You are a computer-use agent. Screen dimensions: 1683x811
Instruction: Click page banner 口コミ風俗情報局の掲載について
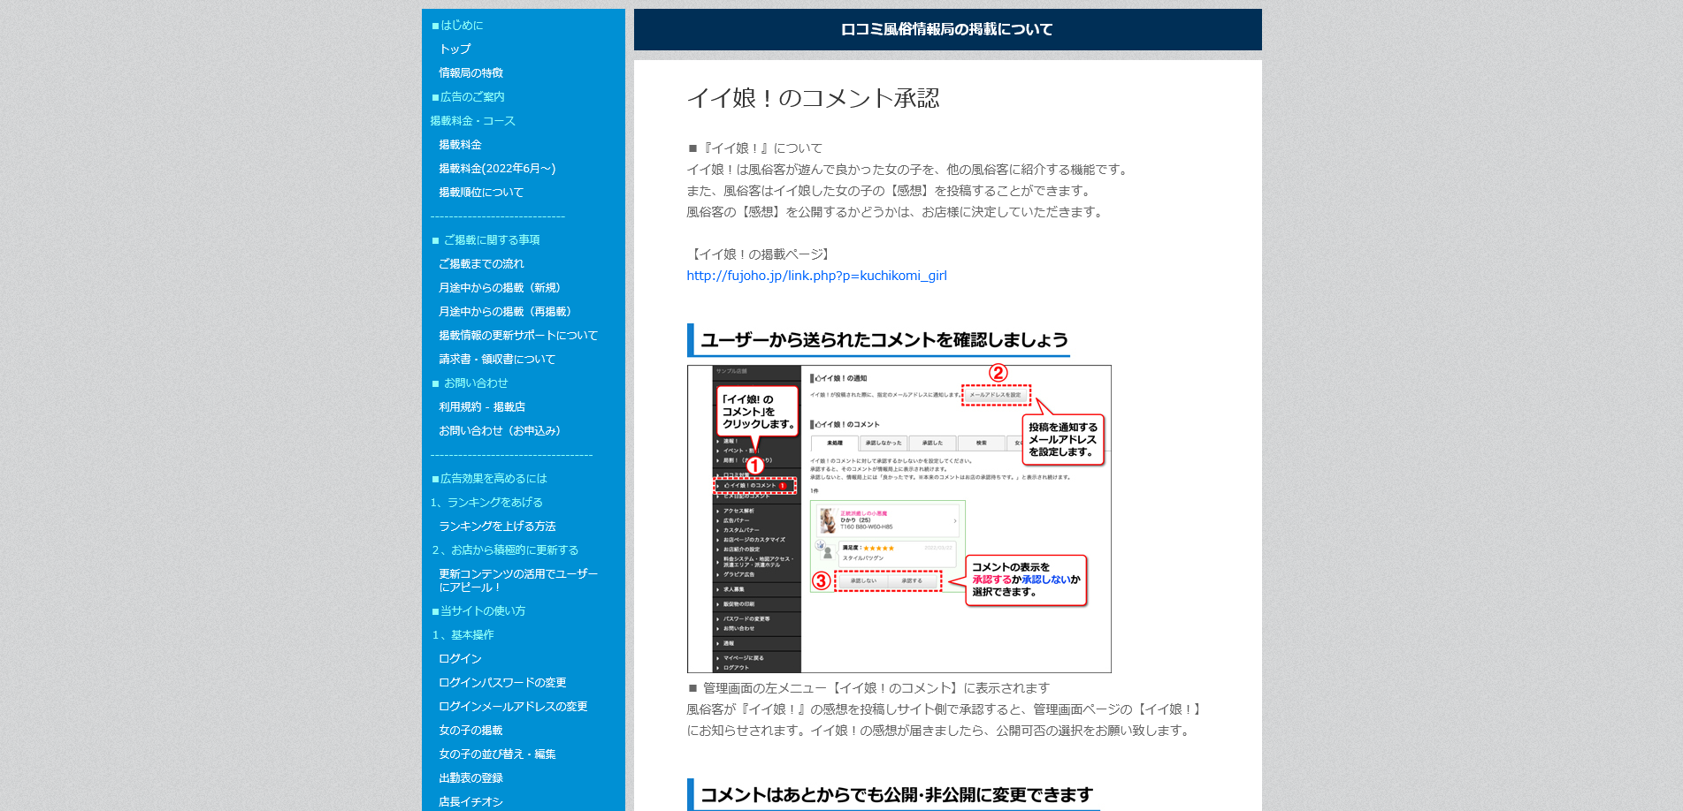click(947, 29)
